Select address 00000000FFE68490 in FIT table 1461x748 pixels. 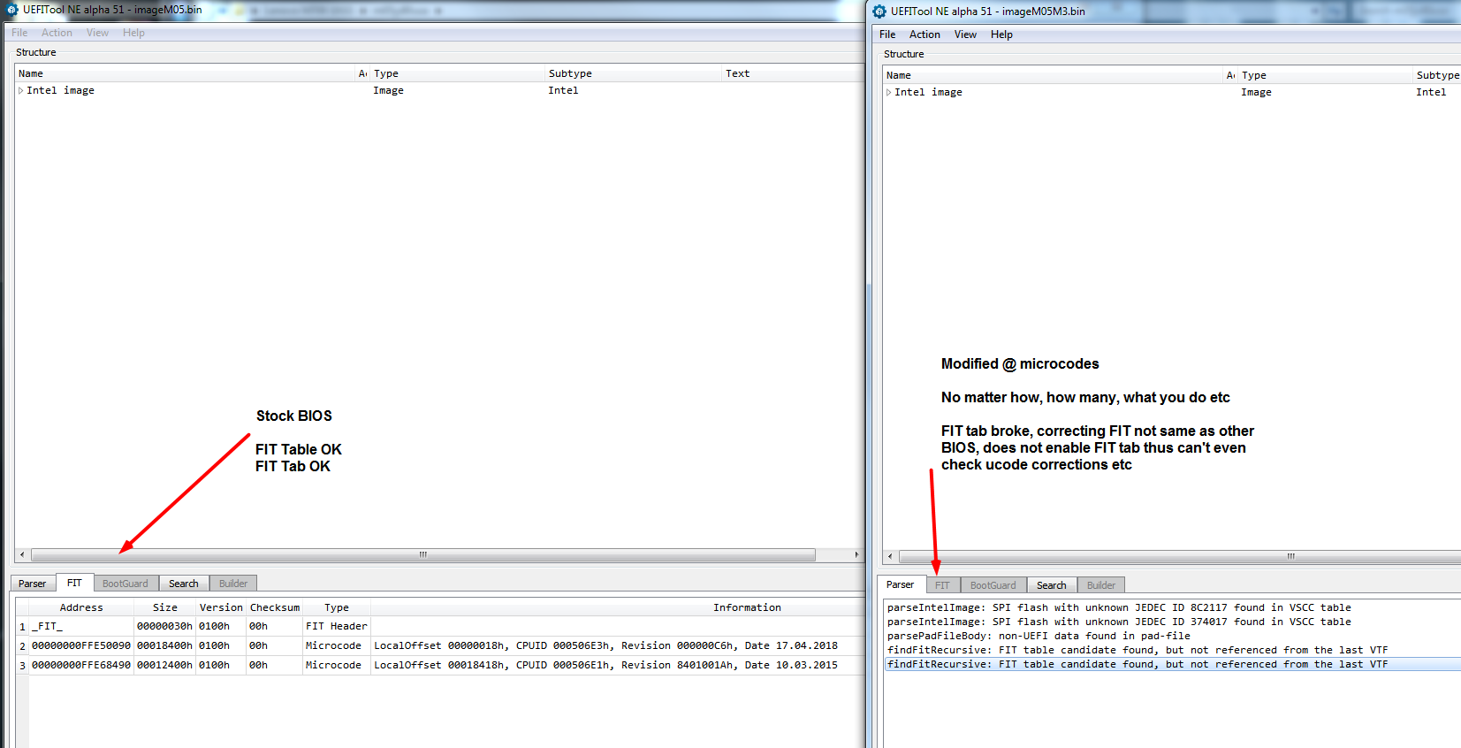point(81,665)
